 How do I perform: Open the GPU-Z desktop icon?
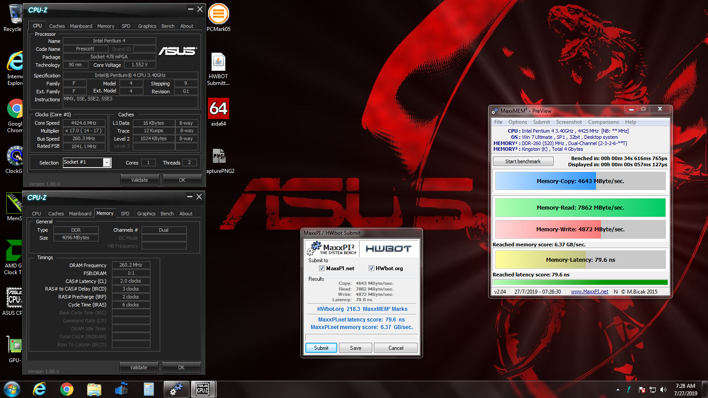(14, 349)
